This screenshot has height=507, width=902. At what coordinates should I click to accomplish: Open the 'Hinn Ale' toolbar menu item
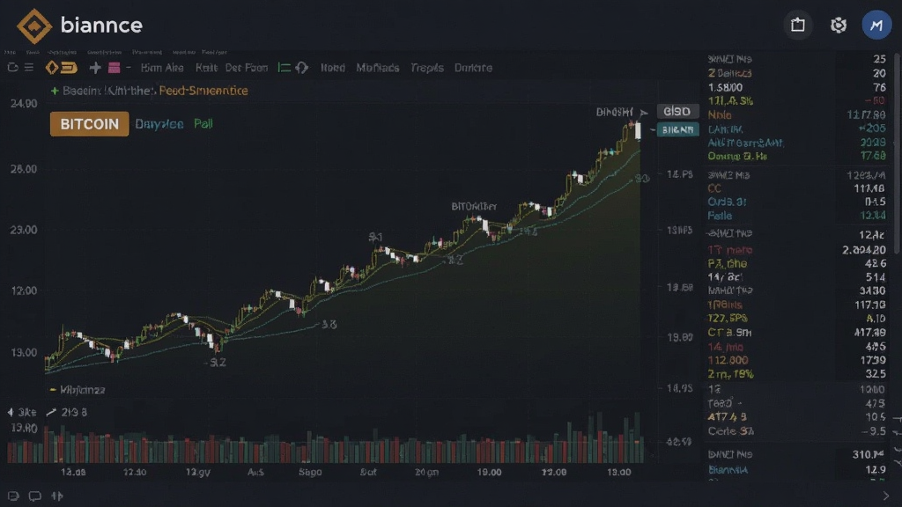162,68
